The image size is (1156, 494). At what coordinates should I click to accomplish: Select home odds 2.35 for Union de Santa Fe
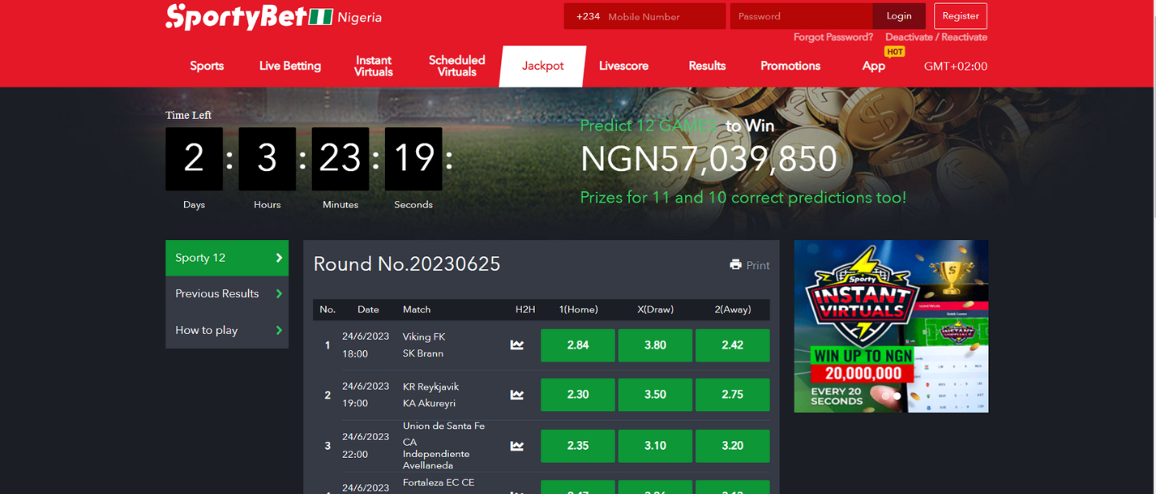pos(578,446)
